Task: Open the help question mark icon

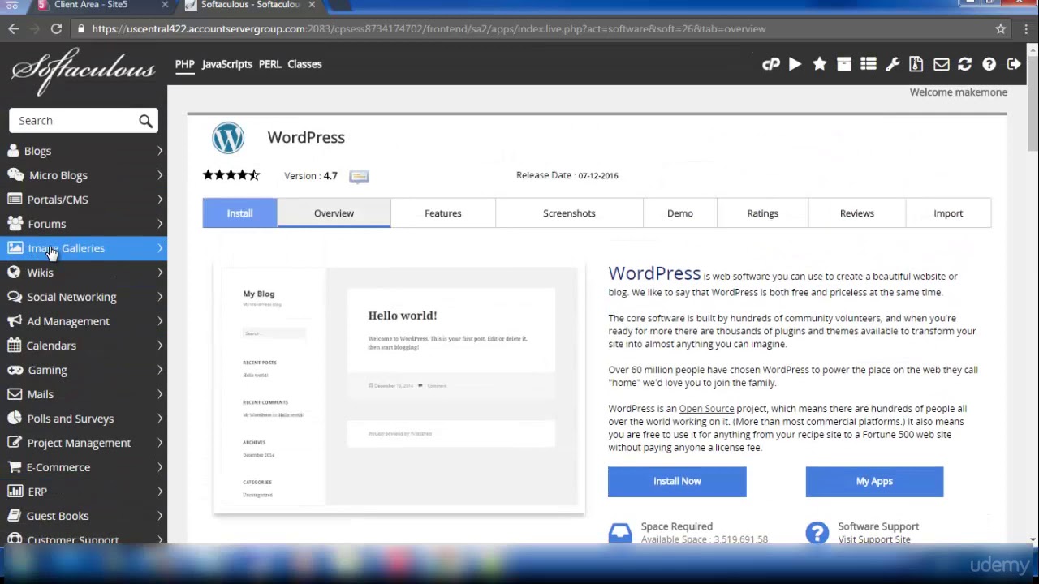Action: 989,64
